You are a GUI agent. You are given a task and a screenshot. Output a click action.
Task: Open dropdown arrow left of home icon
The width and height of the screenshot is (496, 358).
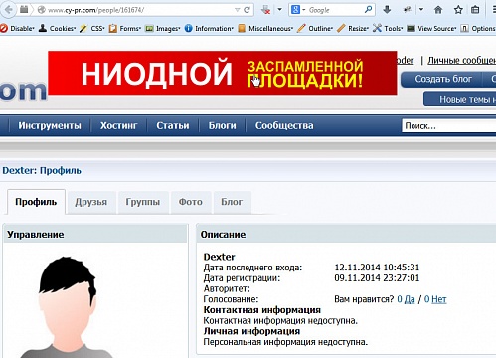click(421, 10)
